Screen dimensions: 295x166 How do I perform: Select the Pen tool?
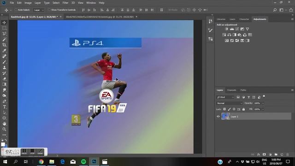(x=4, y=101)
